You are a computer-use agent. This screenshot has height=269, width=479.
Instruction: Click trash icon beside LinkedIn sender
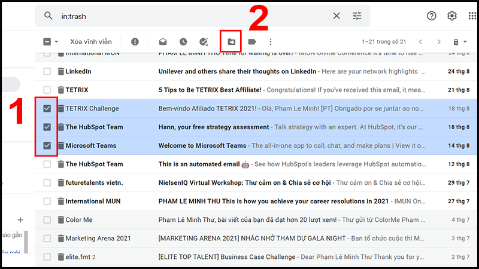[x=61, y=71]
